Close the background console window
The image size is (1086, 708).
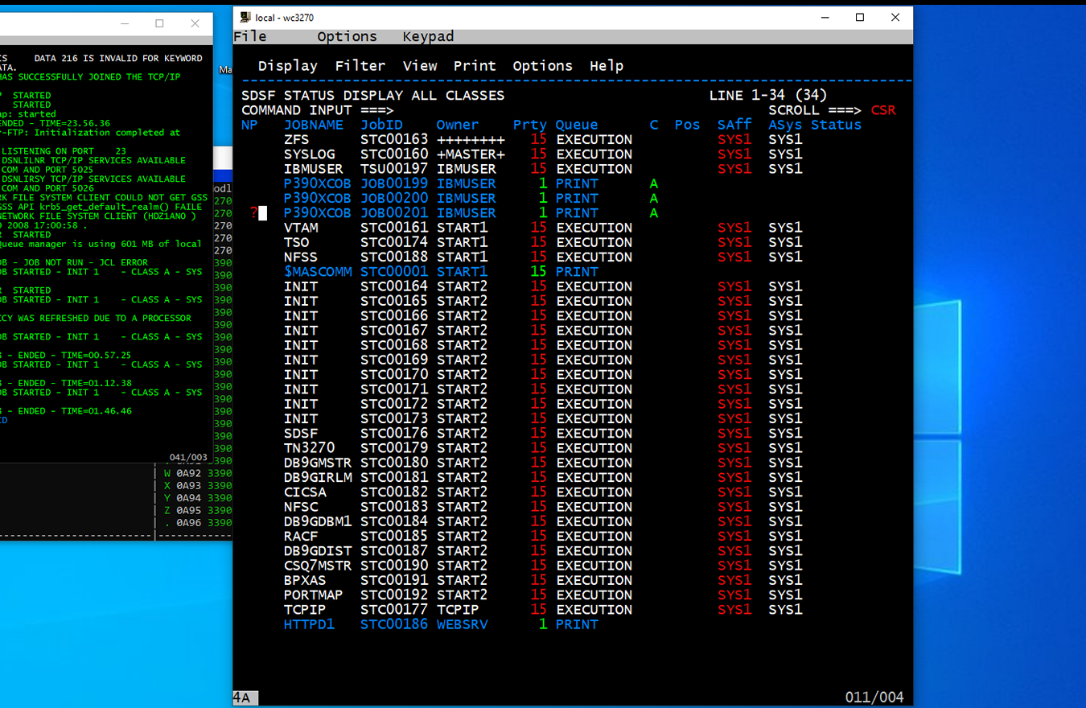coord(195,23)
